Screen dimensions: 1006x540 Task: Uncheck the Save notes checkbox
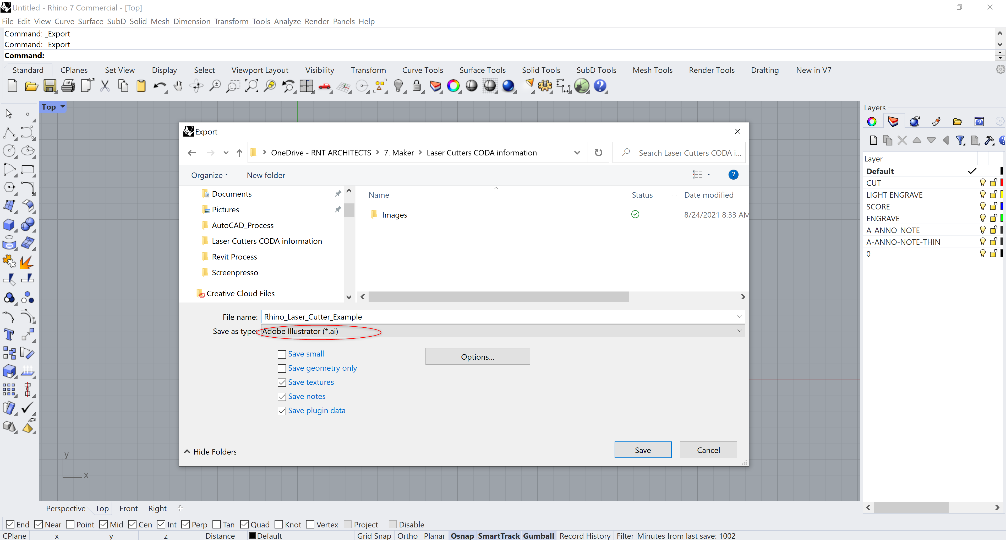282,397
